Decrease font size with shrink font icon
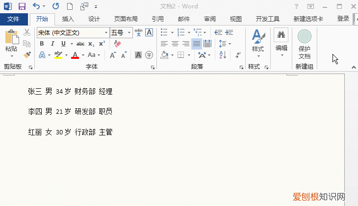This screenshot has height=206, width=358. coord(124,55)
